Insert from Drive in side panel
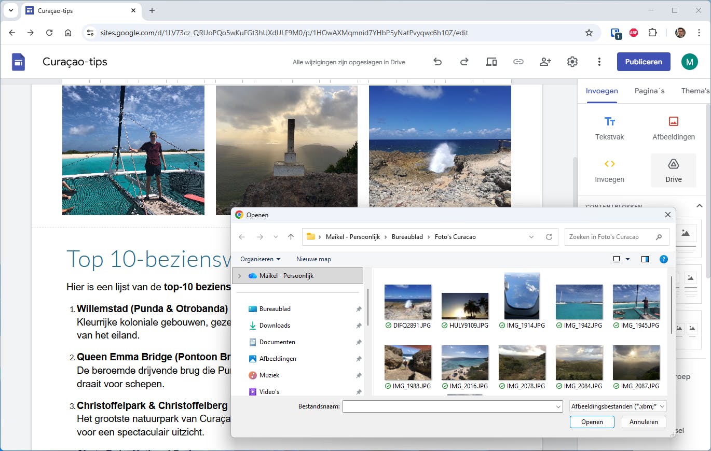Screen dimensions: 711x451 [673, 171]
